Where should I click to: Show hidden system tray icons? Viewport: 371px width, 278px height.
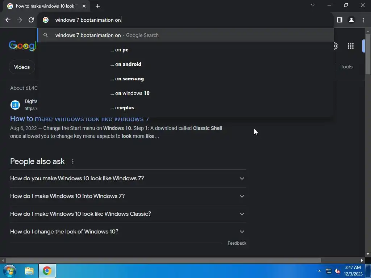coord(319,271)
